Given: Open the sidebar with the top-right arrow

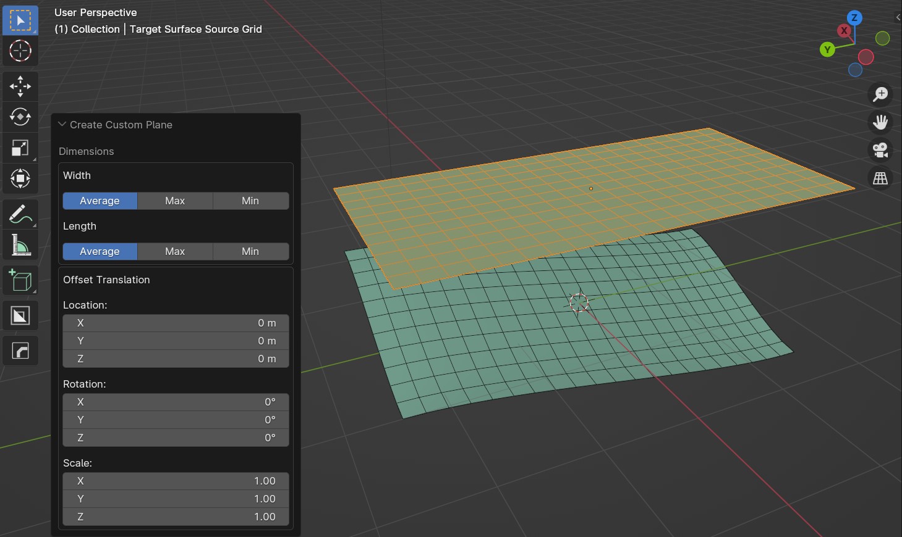Looking at the screenshot, I should click(x=898, y=17).
